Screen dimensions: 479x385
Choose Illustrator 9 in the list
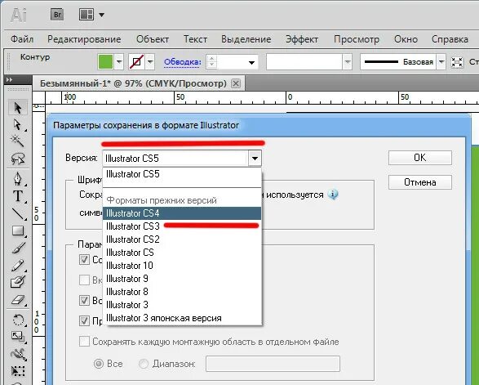click(182, 279)
